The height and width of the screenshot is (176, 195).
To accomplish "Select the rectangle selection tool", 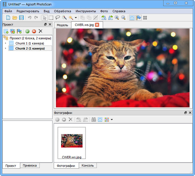I will [51, 18].
